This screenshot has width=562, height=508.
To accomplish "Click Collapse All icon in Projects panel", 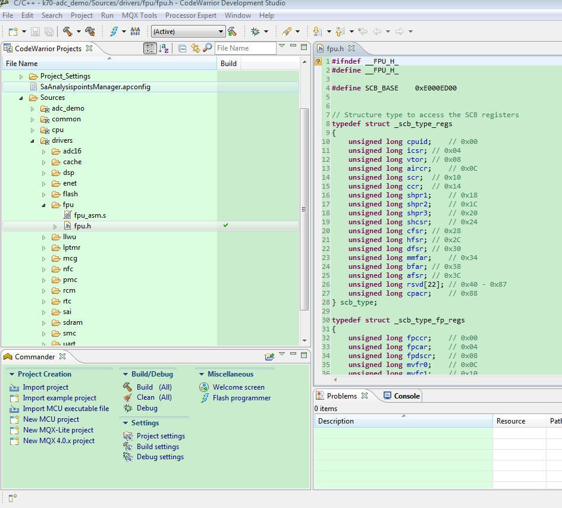I will 183,48.
